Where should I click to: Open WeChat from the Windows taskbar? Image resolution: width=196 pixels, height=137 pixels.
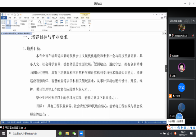click(74, 134)
